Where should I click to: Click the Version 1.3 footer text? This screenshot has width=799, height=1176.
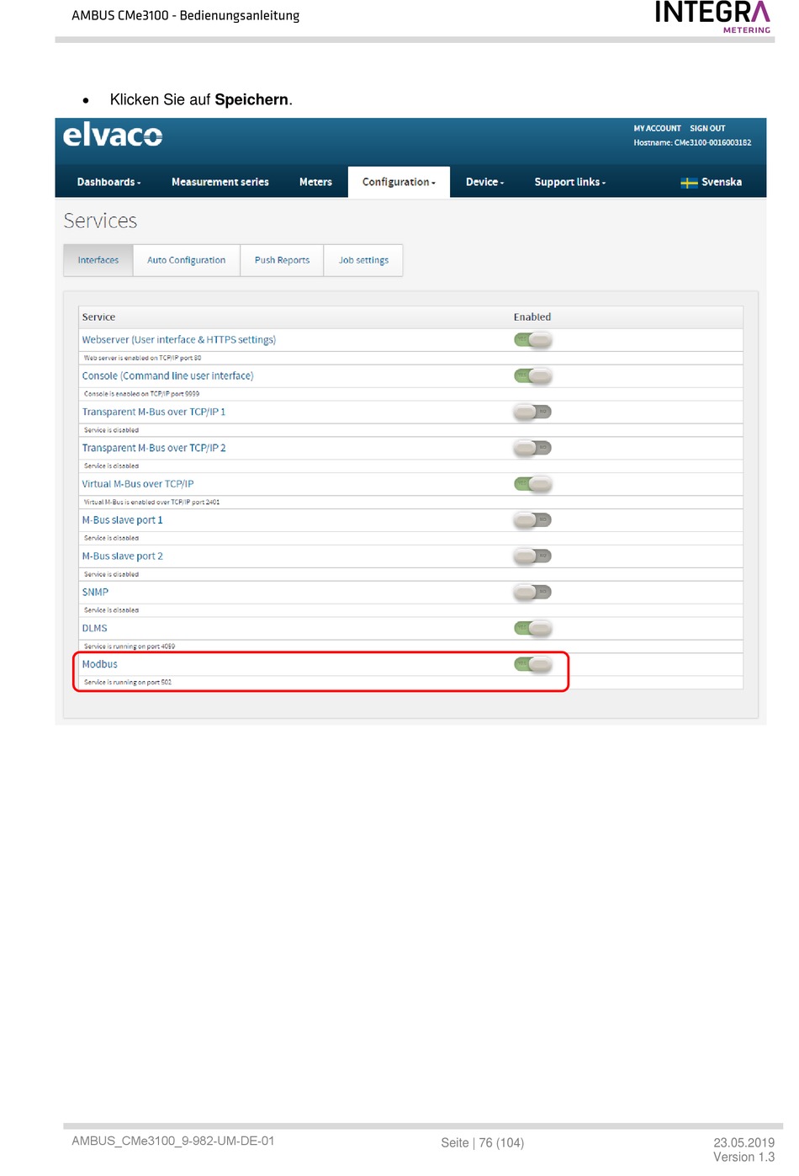pos(744,1157)
